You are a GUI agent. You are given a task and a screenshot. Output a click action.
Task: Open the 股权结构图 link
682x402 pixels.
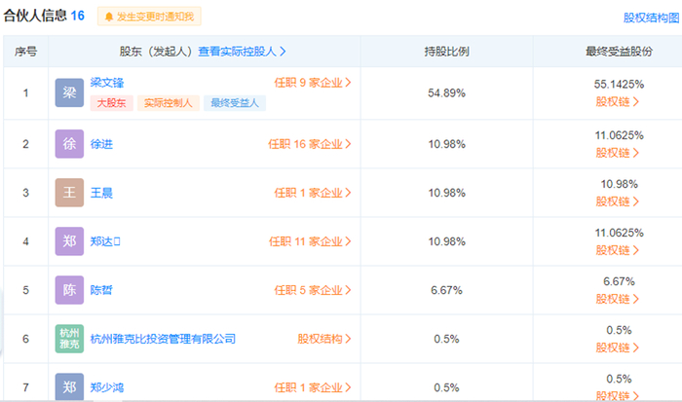click(652, 18)
